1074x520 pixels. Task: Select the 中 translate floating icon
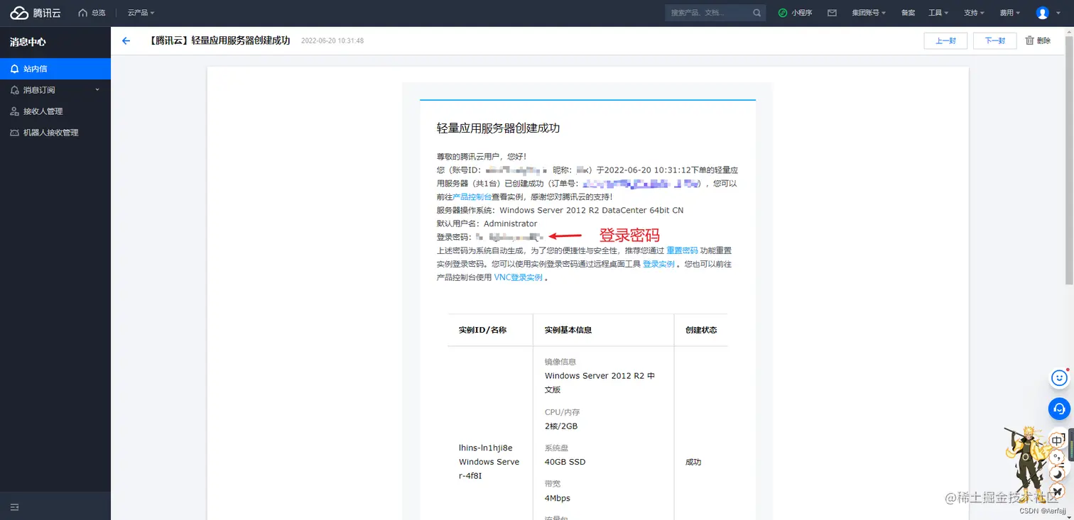tap(1057, 440)
